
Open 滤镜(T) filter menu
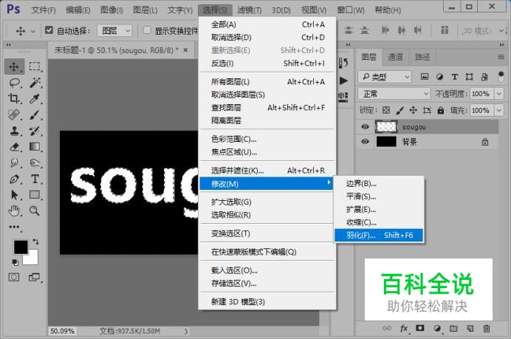point(250,10)
